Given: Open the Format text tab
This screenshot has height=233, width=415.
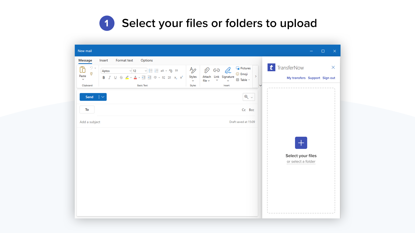Looking at the screenshot, I should point(124,60).
